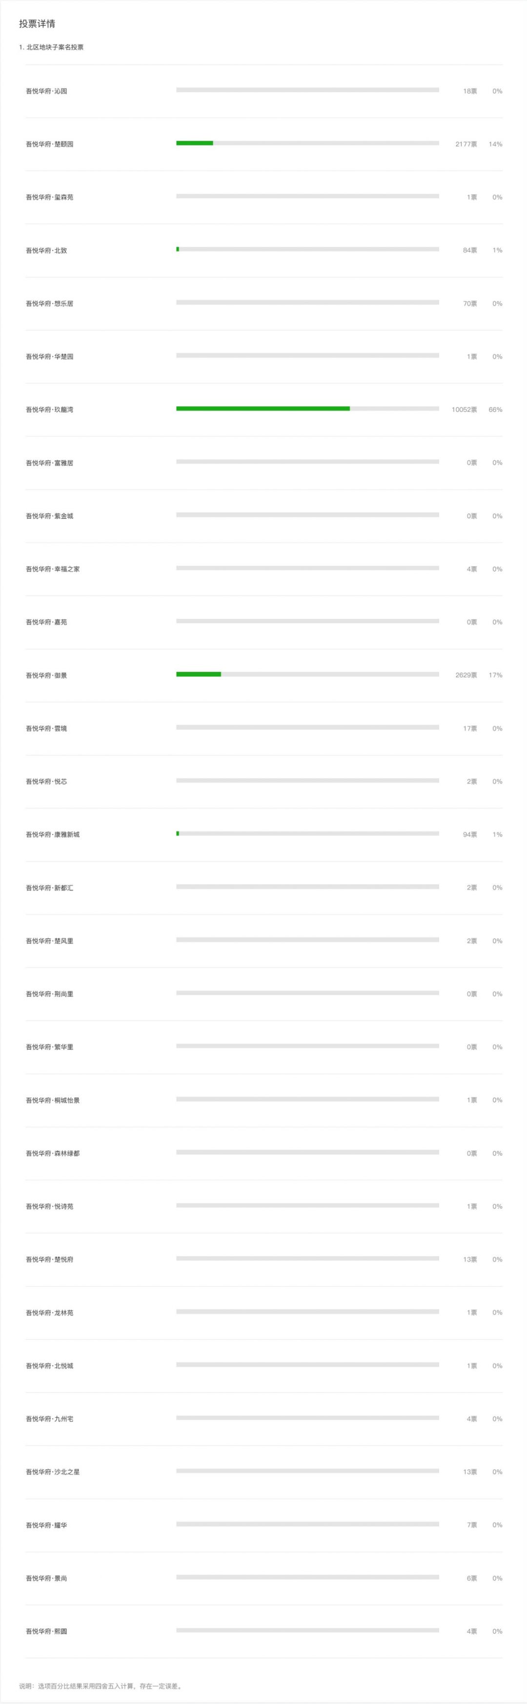Click the 吾悦华府·北致 progress bar

tap(307, 250)
